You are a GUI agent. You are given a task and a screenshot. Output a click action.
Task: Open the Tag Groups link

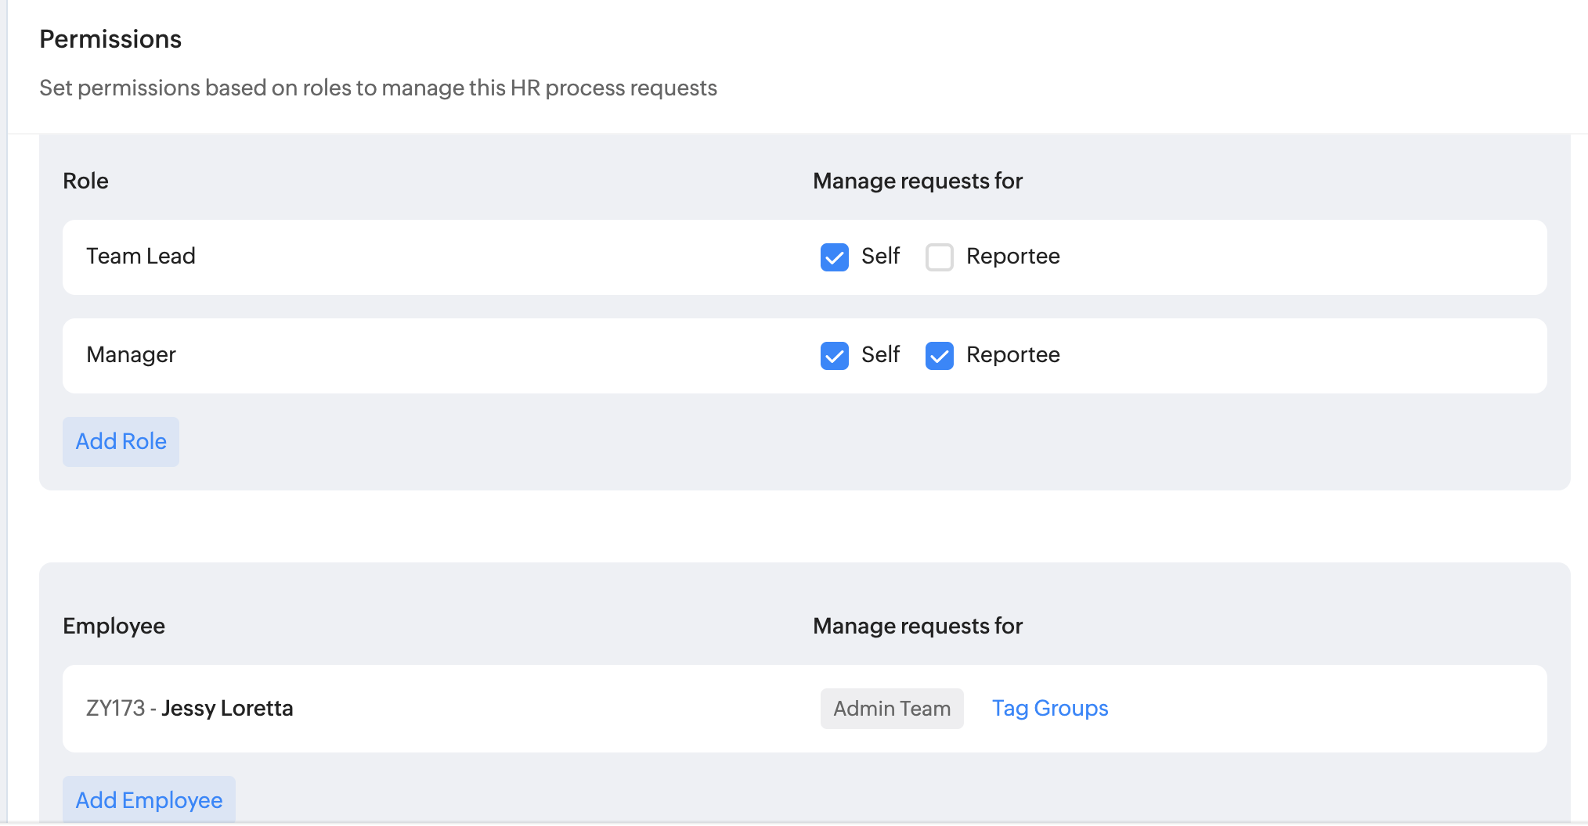1049,709
